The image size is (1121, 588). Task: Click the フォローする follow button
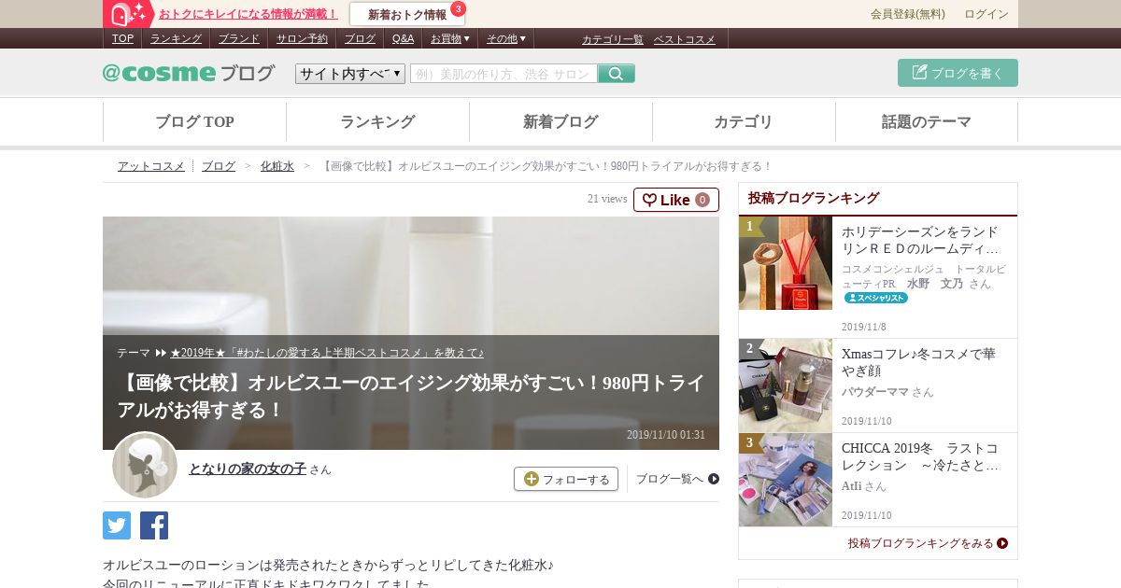(x=566, y=479)
